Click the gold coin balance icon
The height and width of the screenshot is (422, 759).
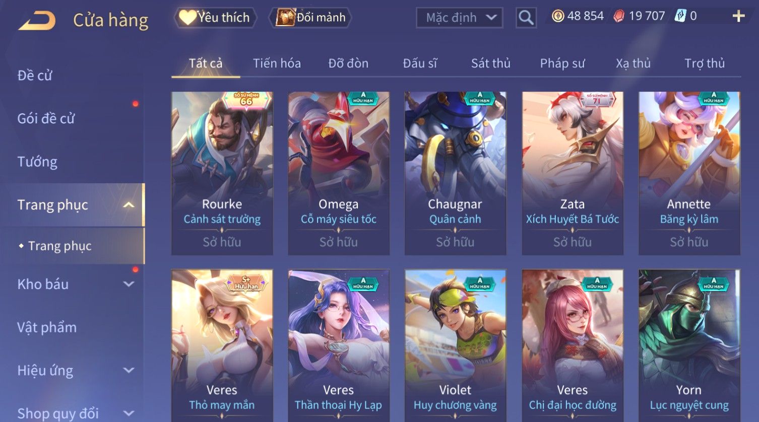[x=557, y=17]
